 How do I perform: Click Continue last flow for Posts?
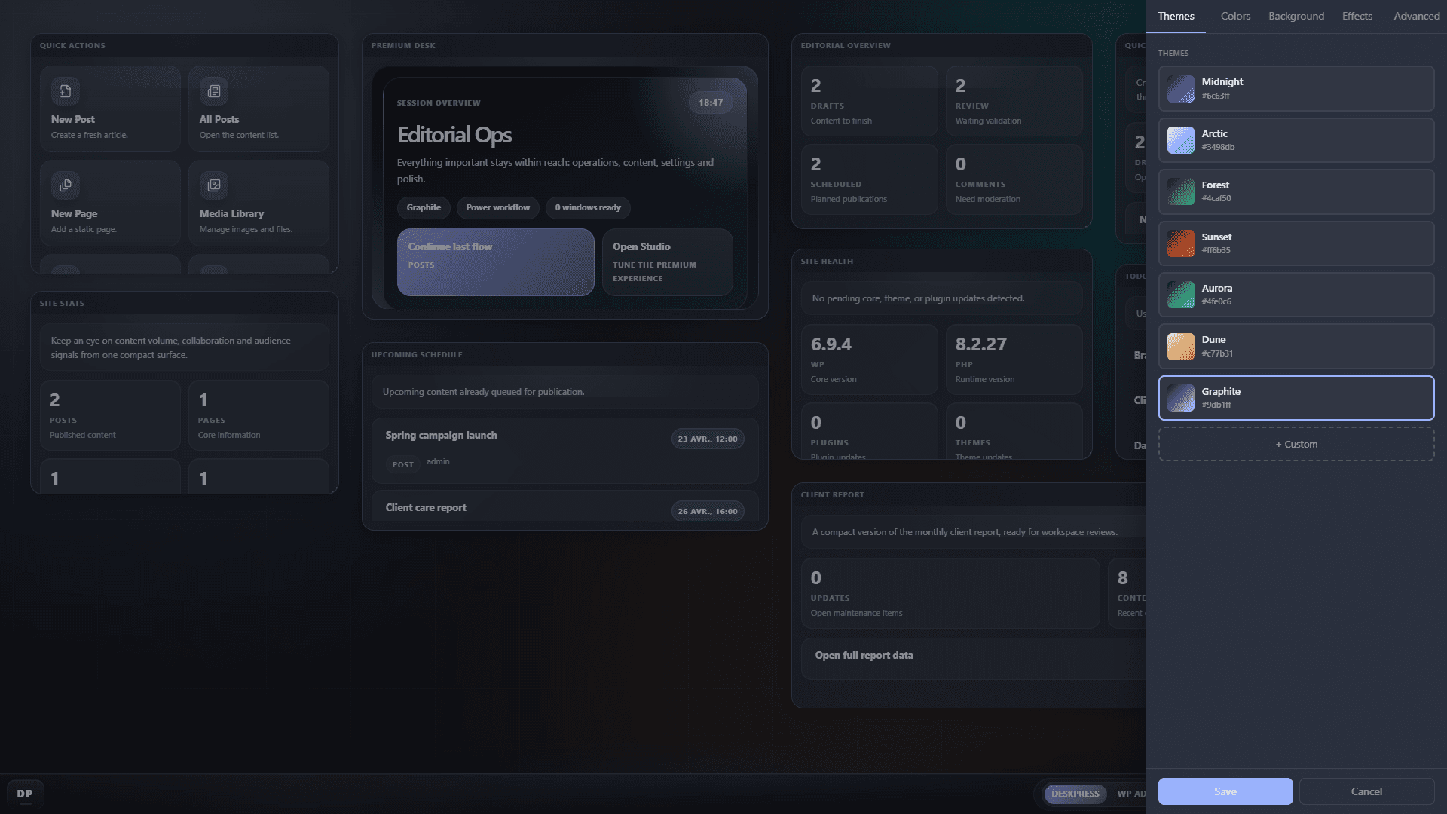495,262
